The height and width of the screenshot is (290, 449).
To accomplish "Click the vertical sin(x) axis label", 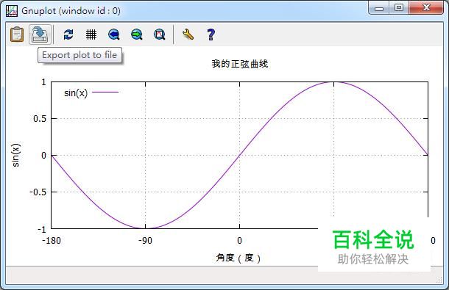I will tap(15, 155).
